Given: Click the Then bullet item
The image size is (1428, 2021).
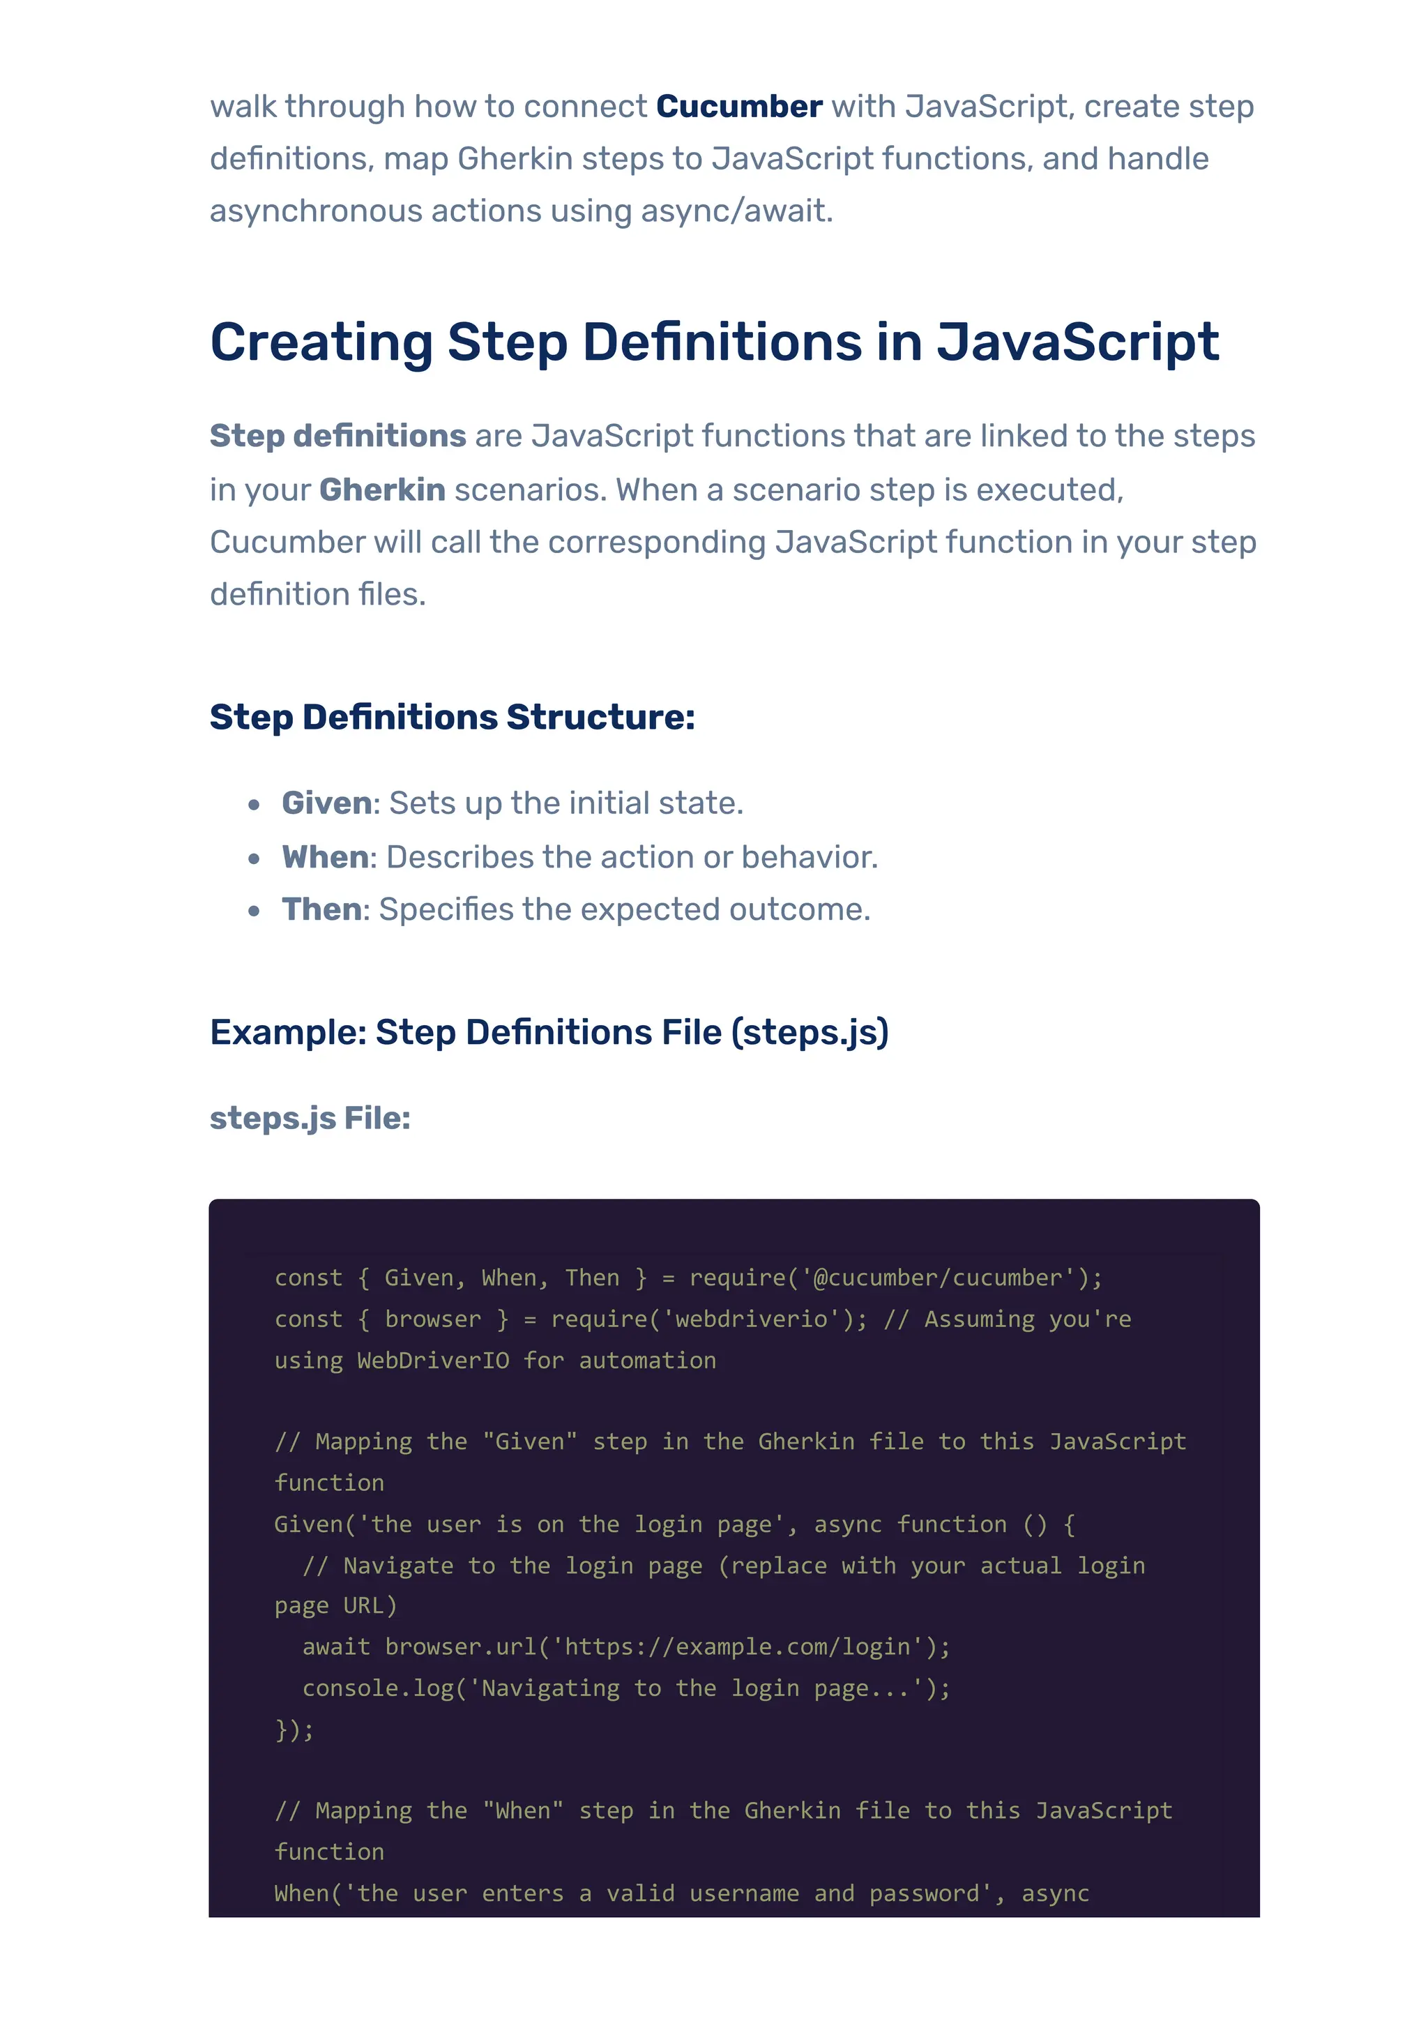Looking at the screenshot, I should click(575, 909).
